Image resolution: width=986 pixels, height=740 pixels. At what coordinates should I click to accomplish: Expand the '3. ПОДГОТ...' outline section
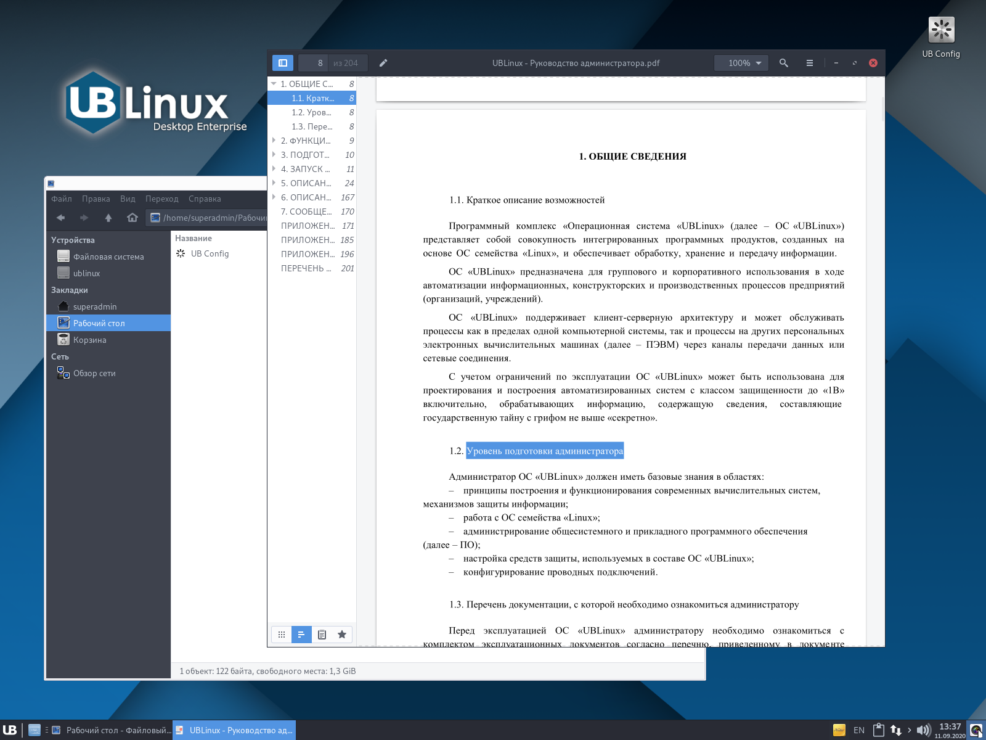coord(274,155)
